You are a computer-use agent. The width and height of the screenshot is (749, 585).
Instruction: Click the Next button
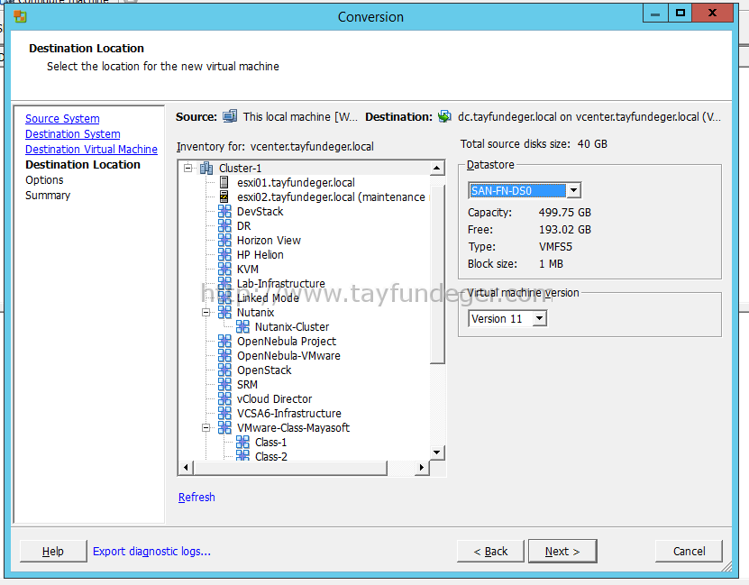click(562, 551)
